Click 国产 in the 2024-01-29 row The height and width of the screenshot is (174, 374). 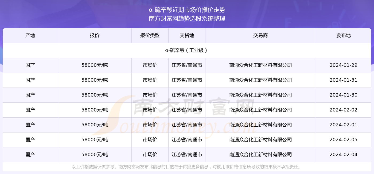pos(30,65)
